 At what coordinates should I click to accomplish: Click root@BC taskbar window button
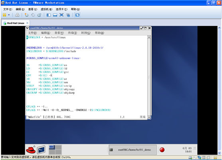coord(133,150)
